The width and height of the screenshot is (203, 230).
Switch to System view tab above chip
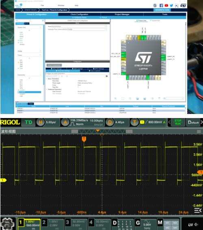click(x=155, y=21)
